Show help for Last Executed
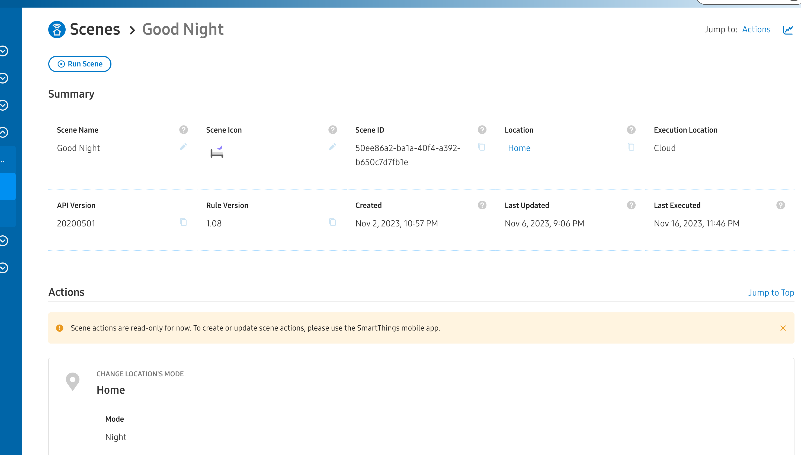The width and height of the screenshot is (801, 455). 780,205
